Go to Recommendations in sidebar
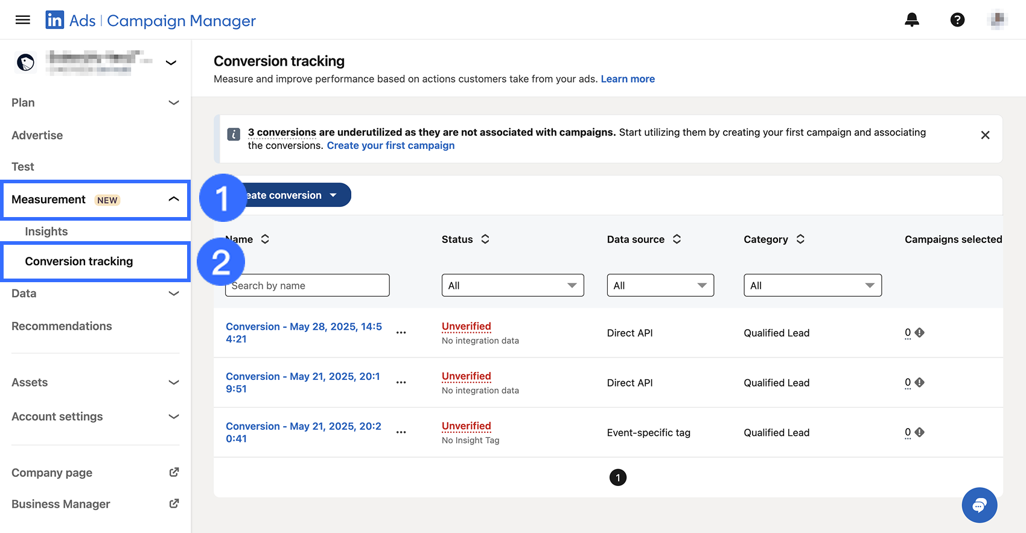 pyautogui.click(x=62, y=326)
